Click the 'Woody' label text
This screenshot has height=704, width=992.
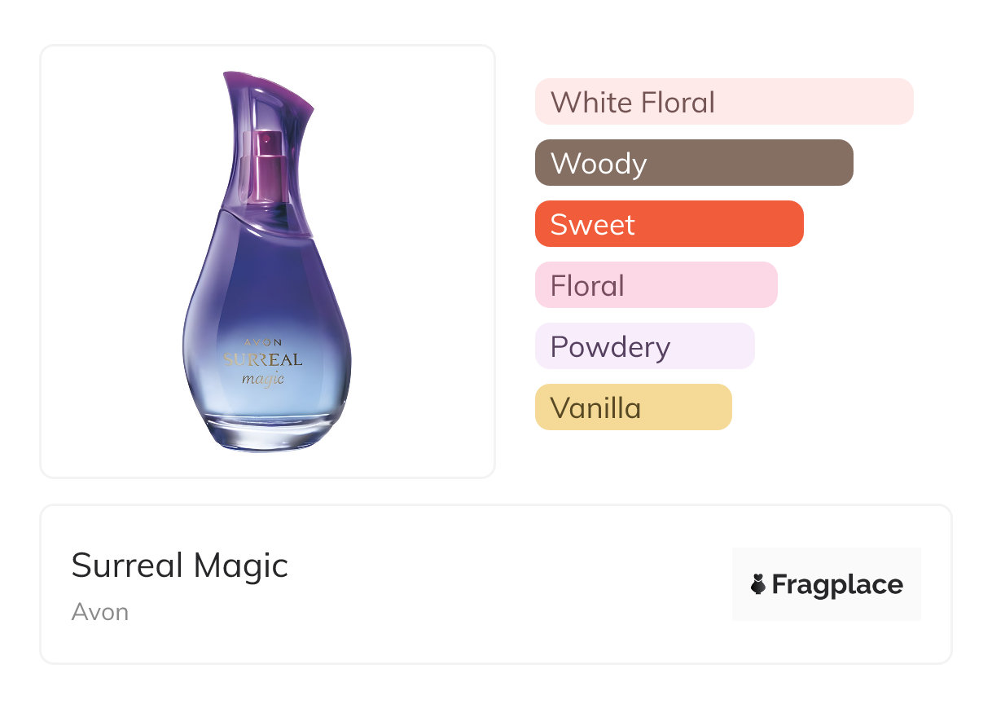coord(599,163)
